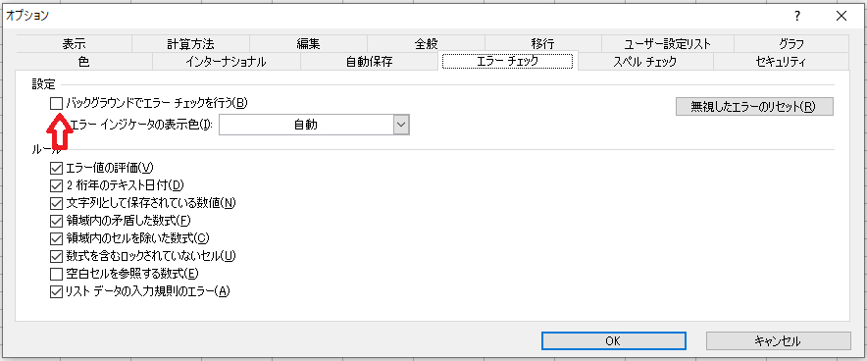Toggle 領域内の矛盾した数式 checkbox
The image size is (867, 361).
pos(56,221)
